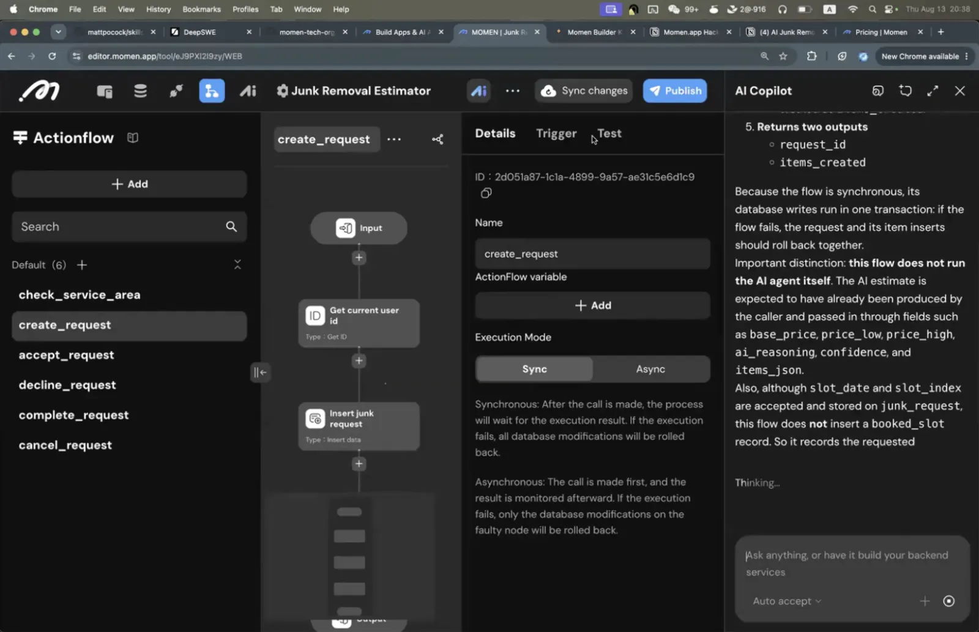
Task: Copy the actionflow ID with copy icon
Action: click(486, 193)
